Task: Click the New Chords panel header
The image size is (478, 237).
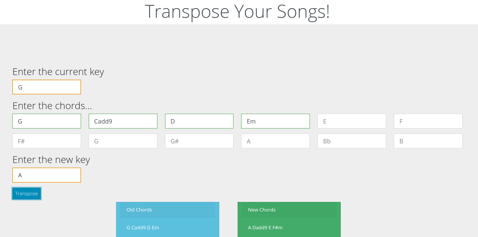Action: click(289, 210)
